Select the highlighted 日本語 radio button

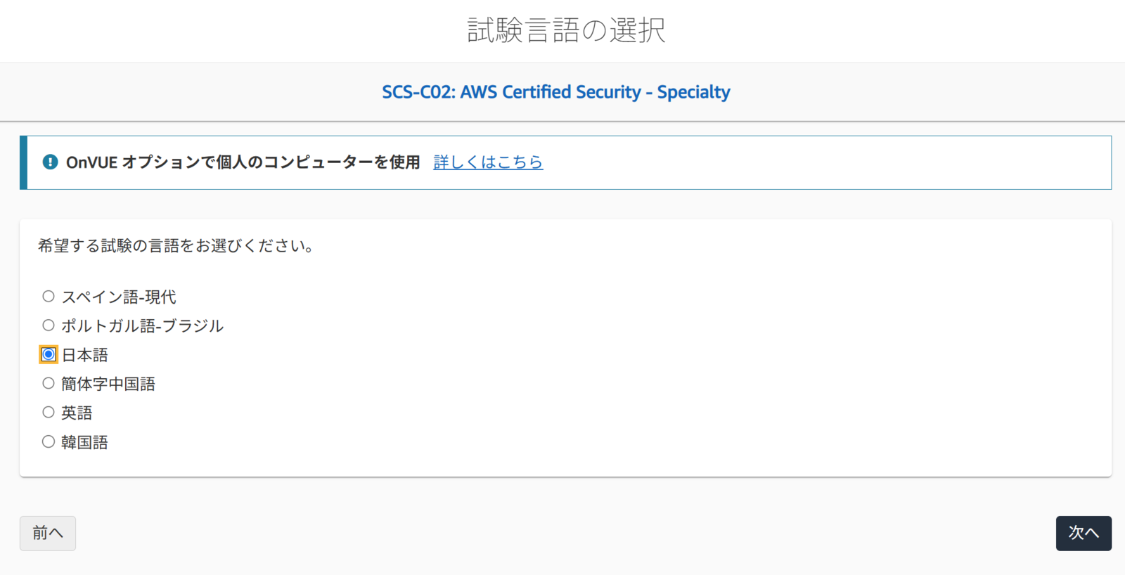(49, 354)
